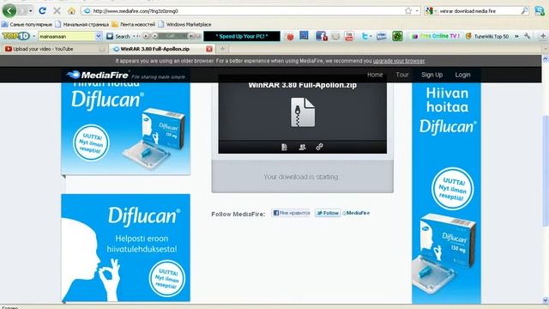Reload the page with the refresh icon
The image size is (549, 309).
tap(42, 11)
